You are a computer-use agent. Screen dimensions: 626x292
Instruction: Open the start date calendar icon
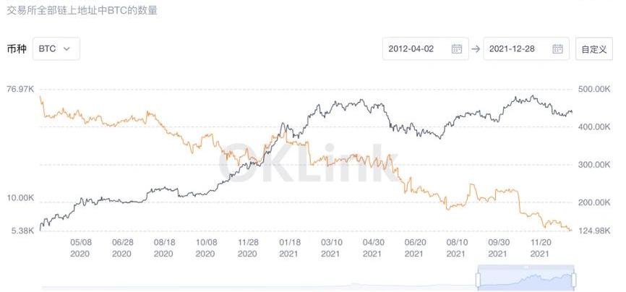(456, 48)
